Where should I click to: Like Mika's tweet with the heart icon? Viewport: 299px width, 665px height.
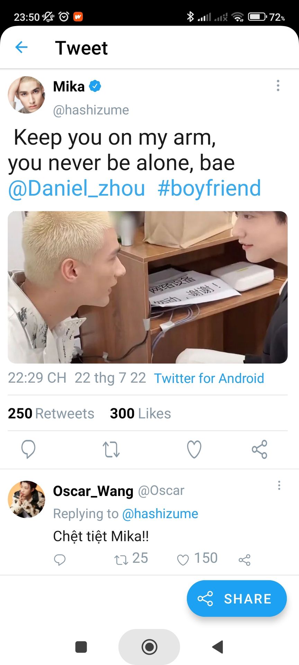pos(194,449)
